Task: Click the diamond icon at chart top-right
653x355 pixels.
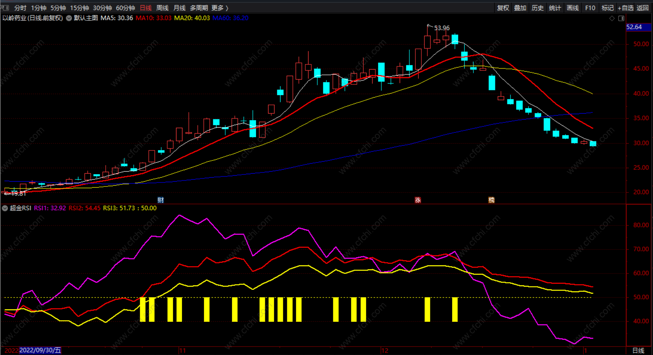Action: [x=612, y=18]
